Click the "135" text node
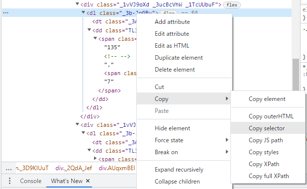 (112, 47)
